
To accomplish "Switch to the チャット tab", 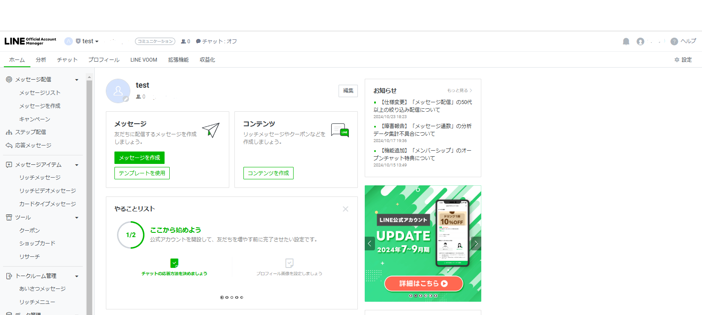I will point(67,60).
